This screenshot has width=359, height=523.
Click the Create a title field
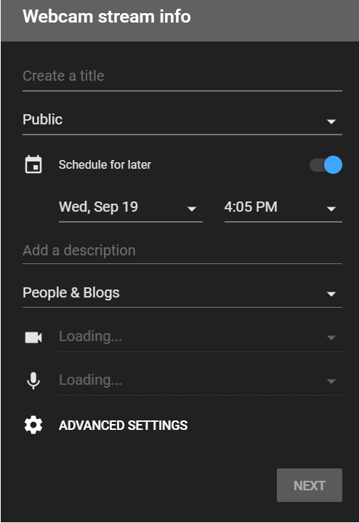coord(182,77)
